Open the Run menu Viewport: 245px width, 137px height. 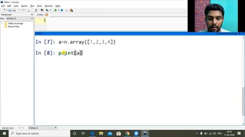(32, 6)
